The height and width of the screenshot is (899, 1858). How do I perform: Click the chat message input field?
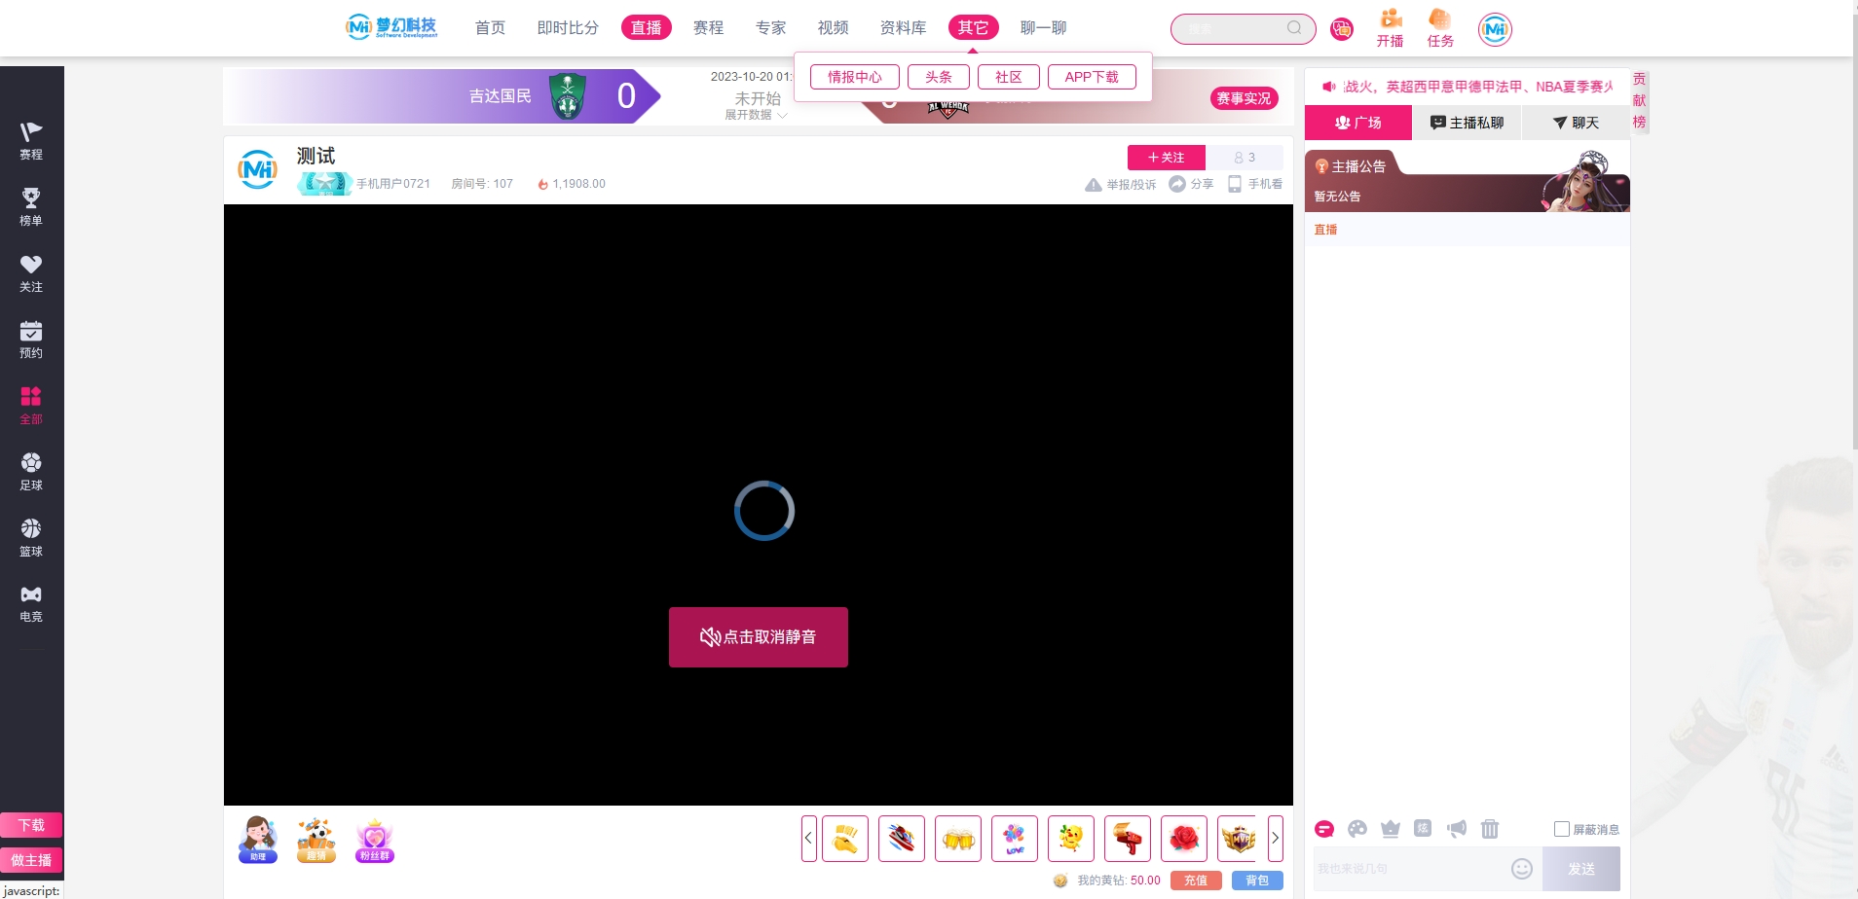point(1406,869)
